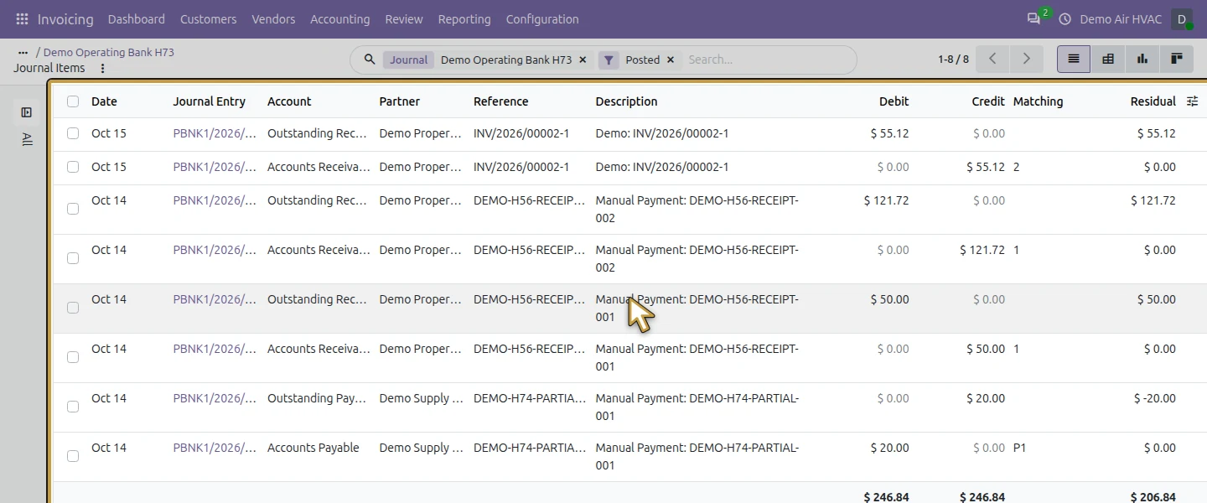The image size is (1207, 503).
Task: Open journal entry link on Accounts Payable row
Action: pyautogui.click(x=215, y=448)
